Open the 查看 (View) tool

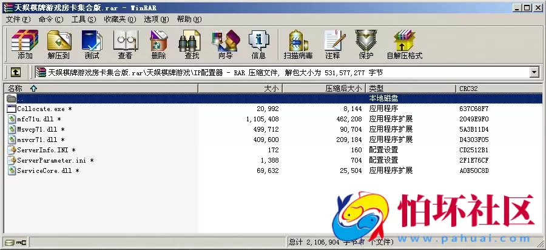tap(125, 44)
